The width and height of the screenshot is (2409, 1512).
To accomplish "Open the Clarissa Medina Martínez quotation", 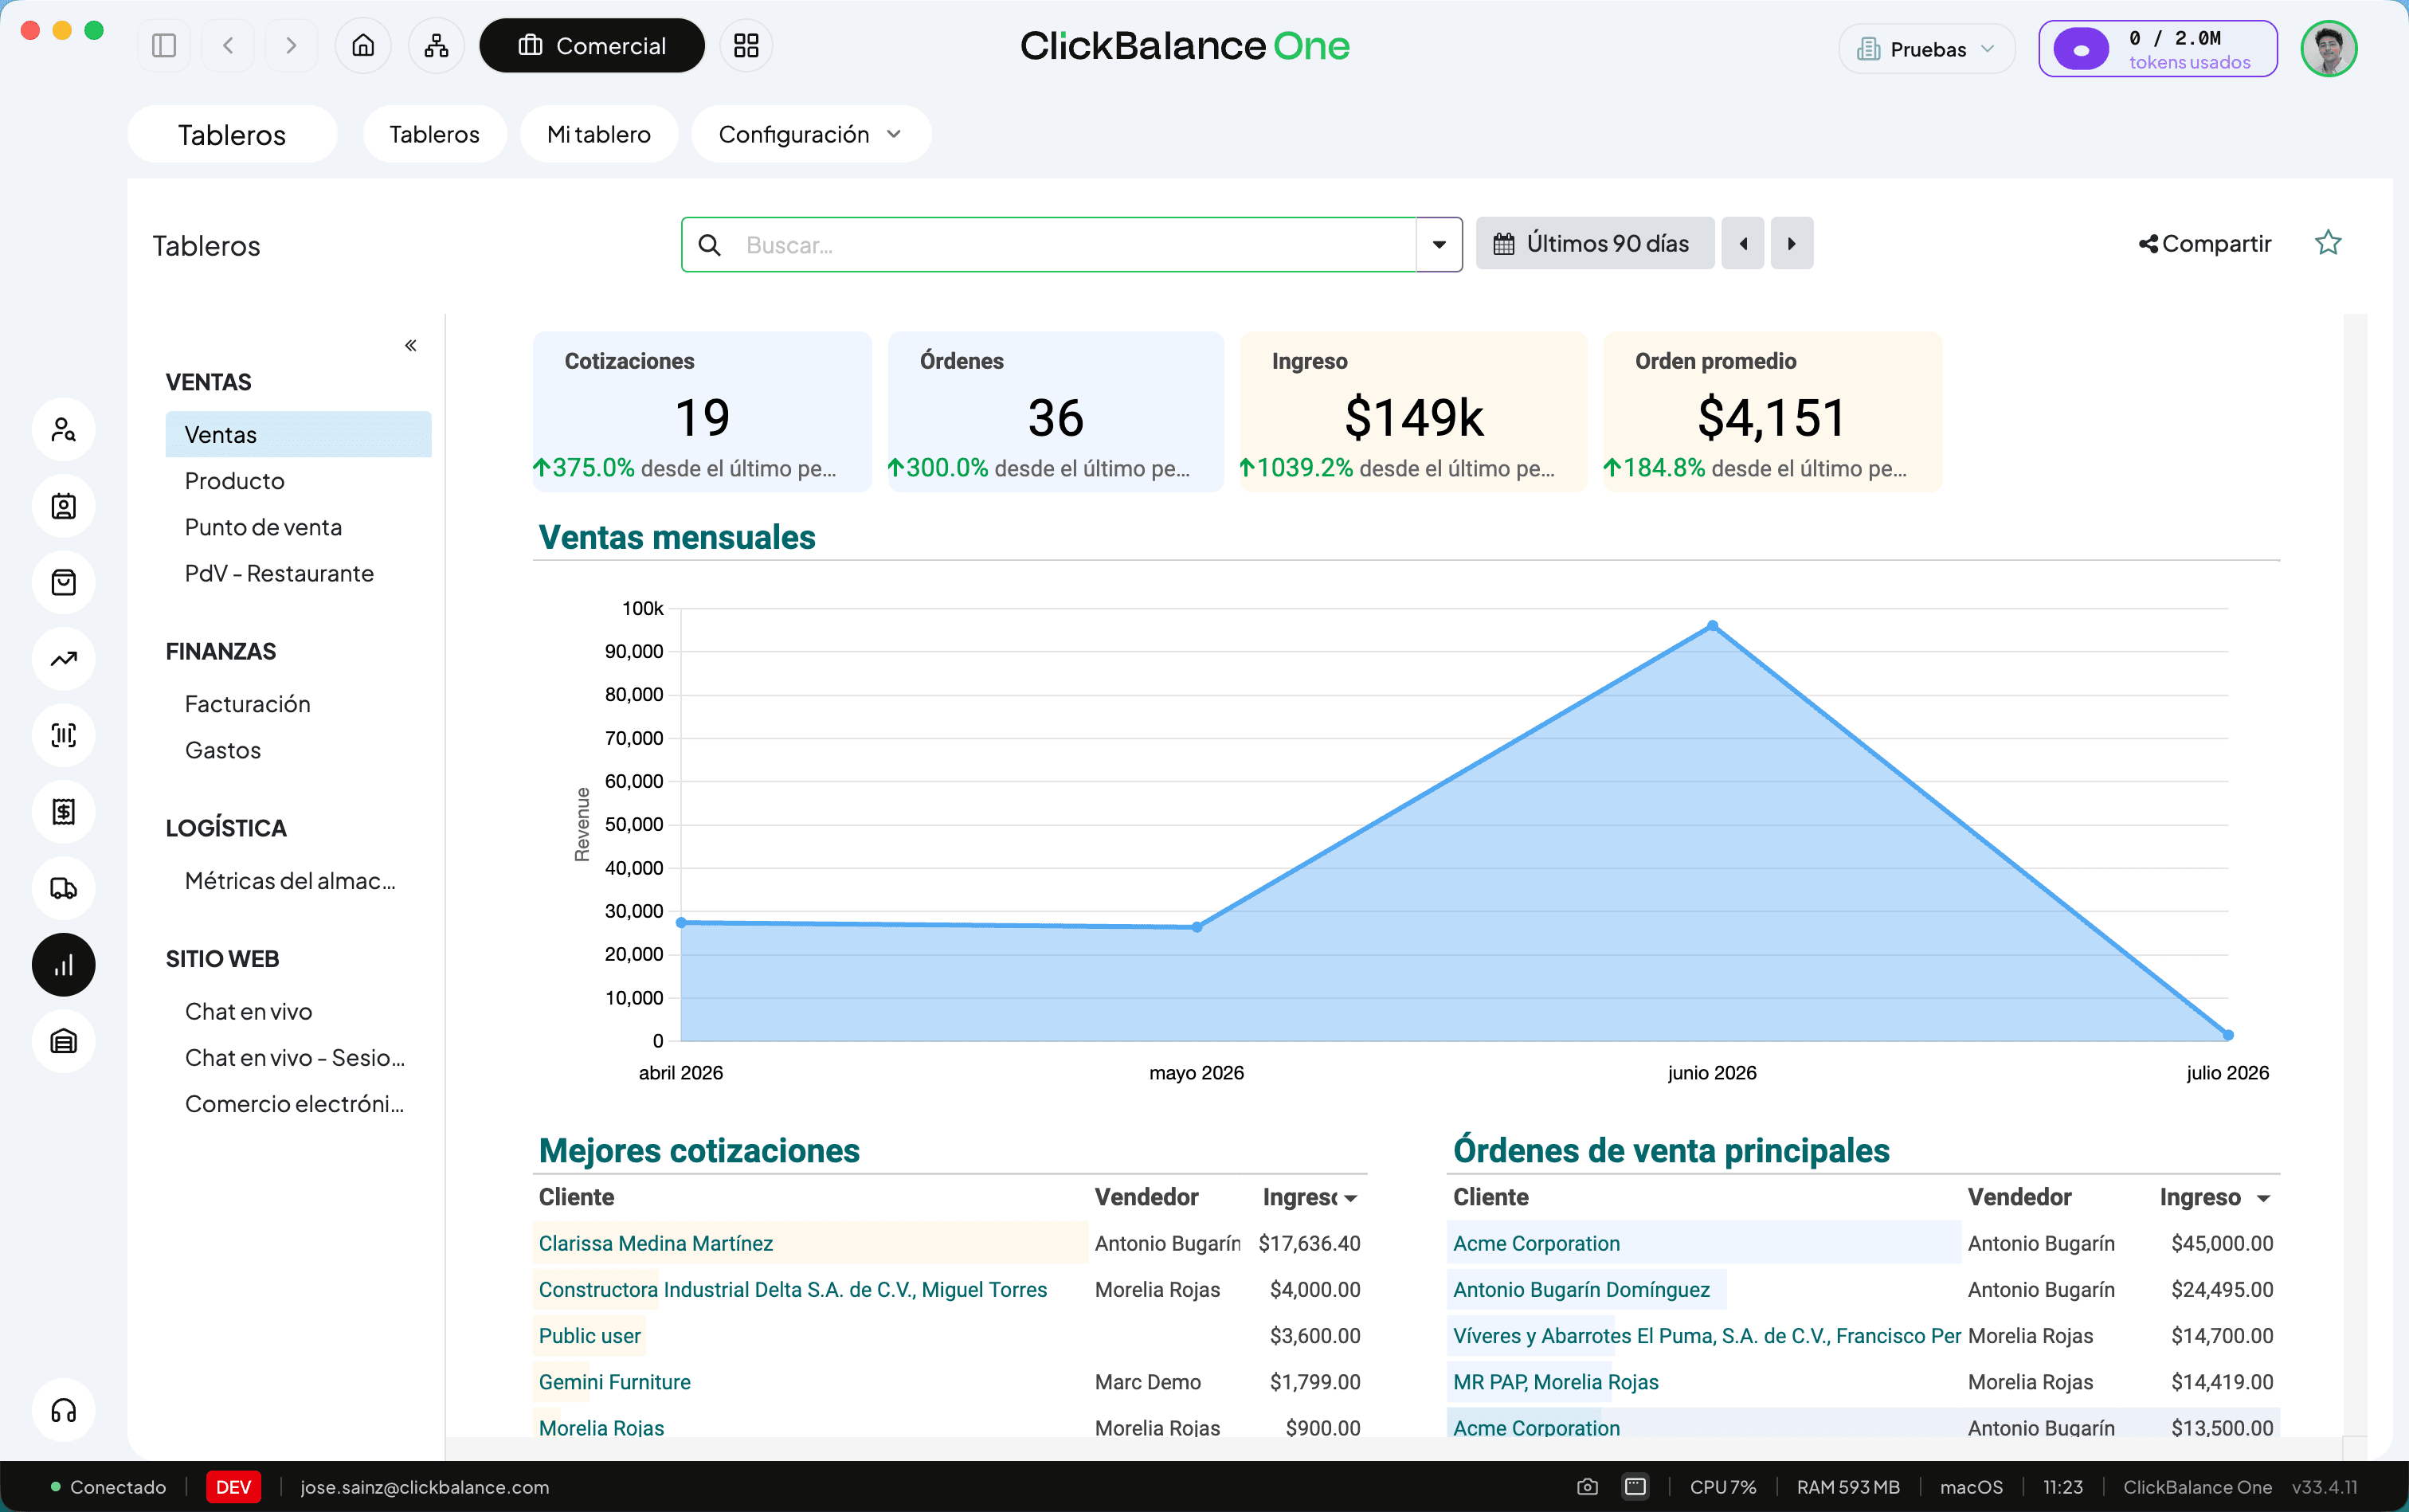I will click(655, 1243).
